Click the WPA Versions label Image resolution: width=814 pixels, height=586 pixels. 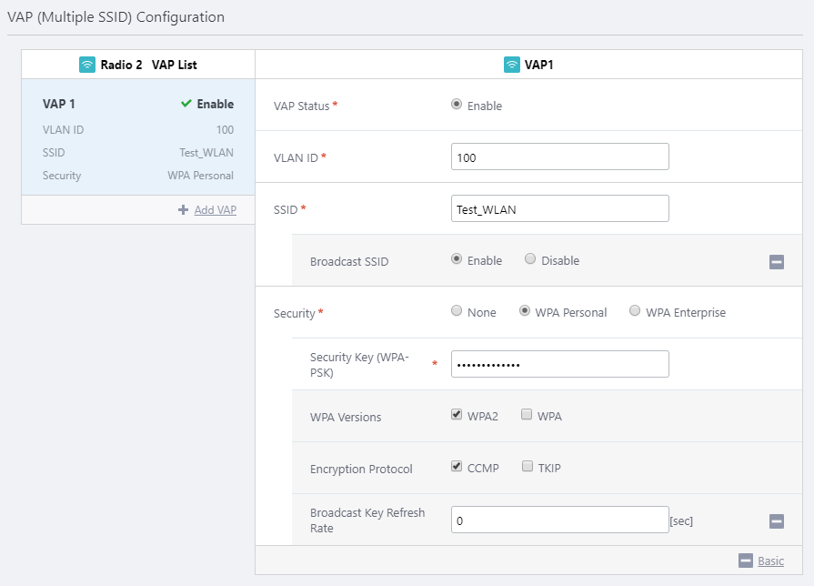click(x=346, y=417)
